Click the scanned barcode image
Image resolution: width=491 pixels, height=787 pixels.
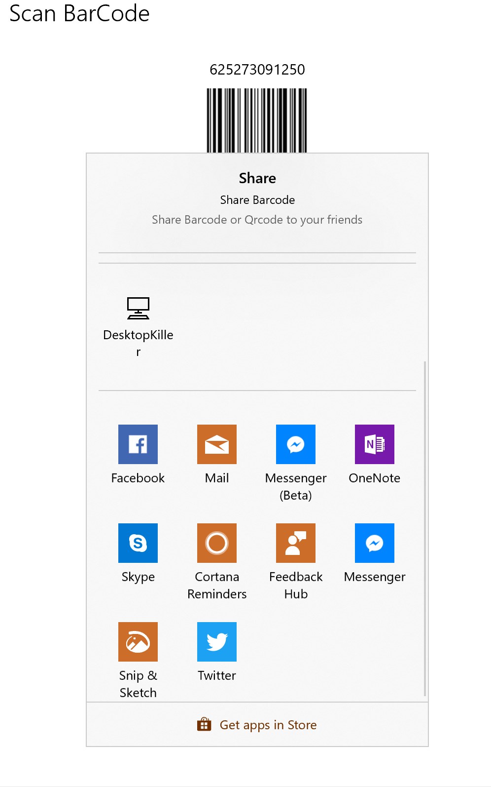point(257,120)
